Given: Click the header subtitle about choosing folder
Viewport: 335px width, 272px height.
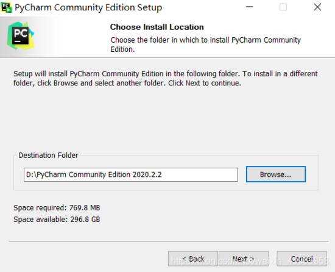Looking at the screenshot, I should tap(205, 45).
